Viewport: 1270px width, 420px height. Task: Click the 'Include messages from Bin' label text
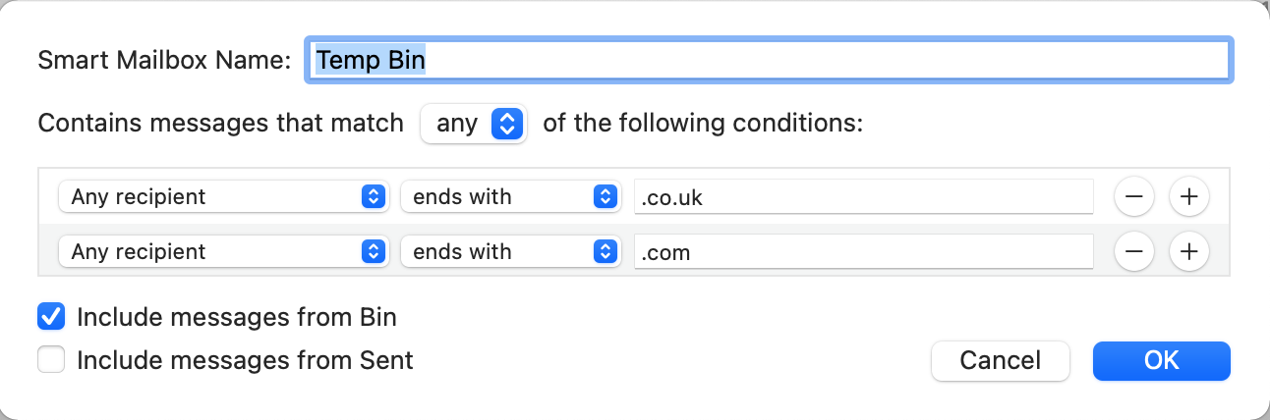(x=236, y=317)
